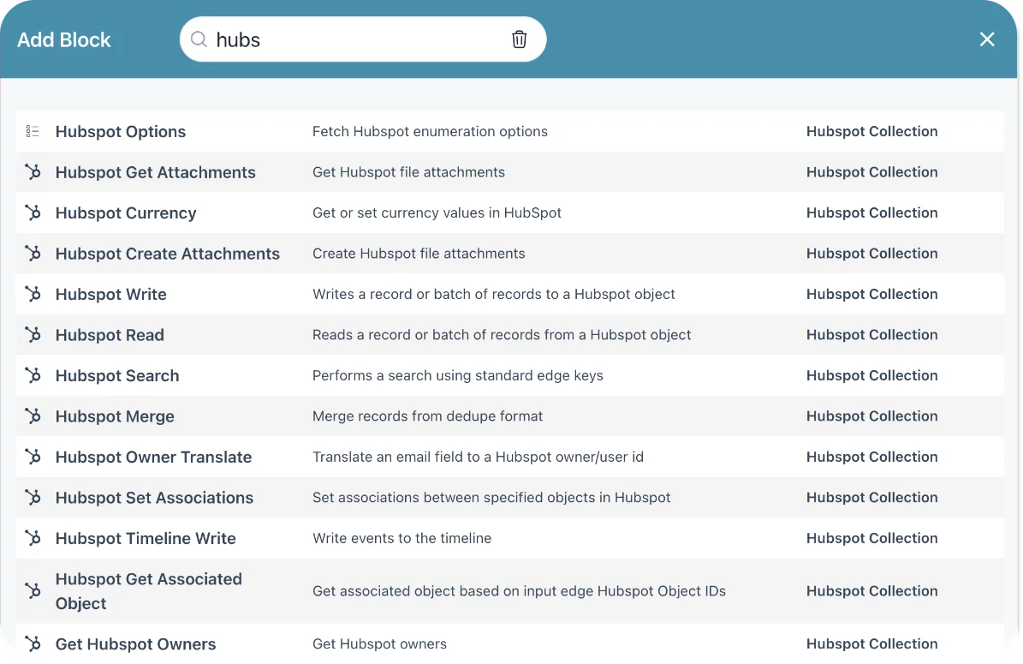Click Hubspot Collection label in Hubspot Options row

(x=871, y=131)
